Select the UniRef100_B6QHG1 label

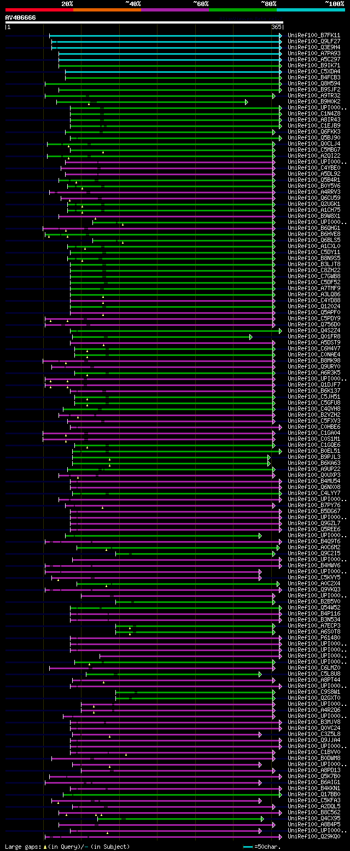314,228
